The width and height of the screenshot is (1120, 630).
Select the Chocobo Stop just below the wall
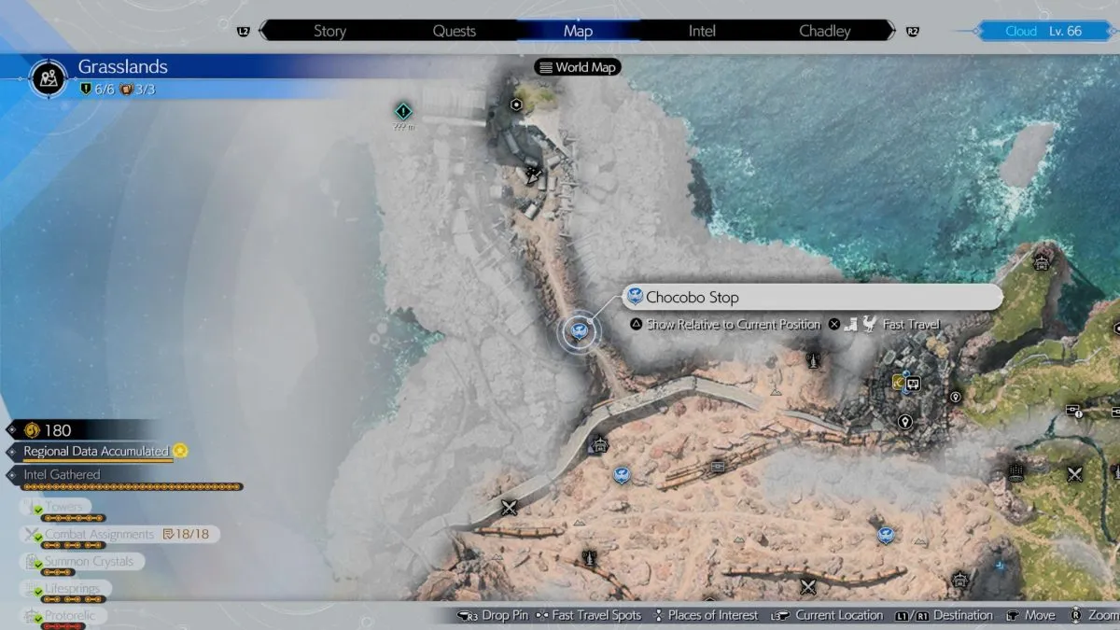click(x=621, y=476)
